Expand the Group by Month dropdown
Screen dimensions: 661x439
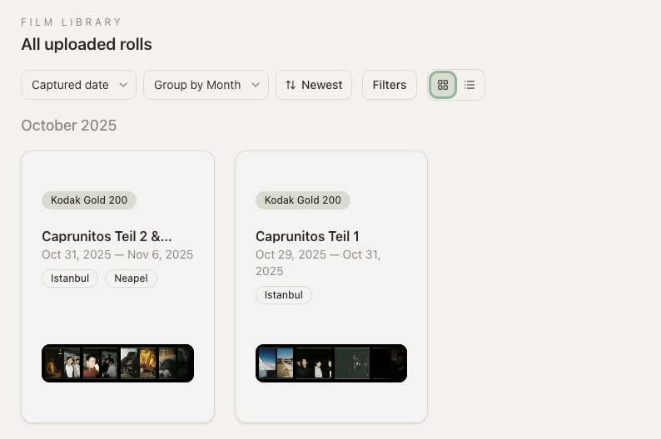206,85
